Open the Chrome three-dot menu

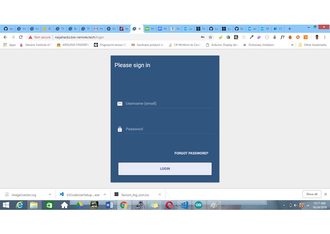pyautogui.click(x=325, y=37)
